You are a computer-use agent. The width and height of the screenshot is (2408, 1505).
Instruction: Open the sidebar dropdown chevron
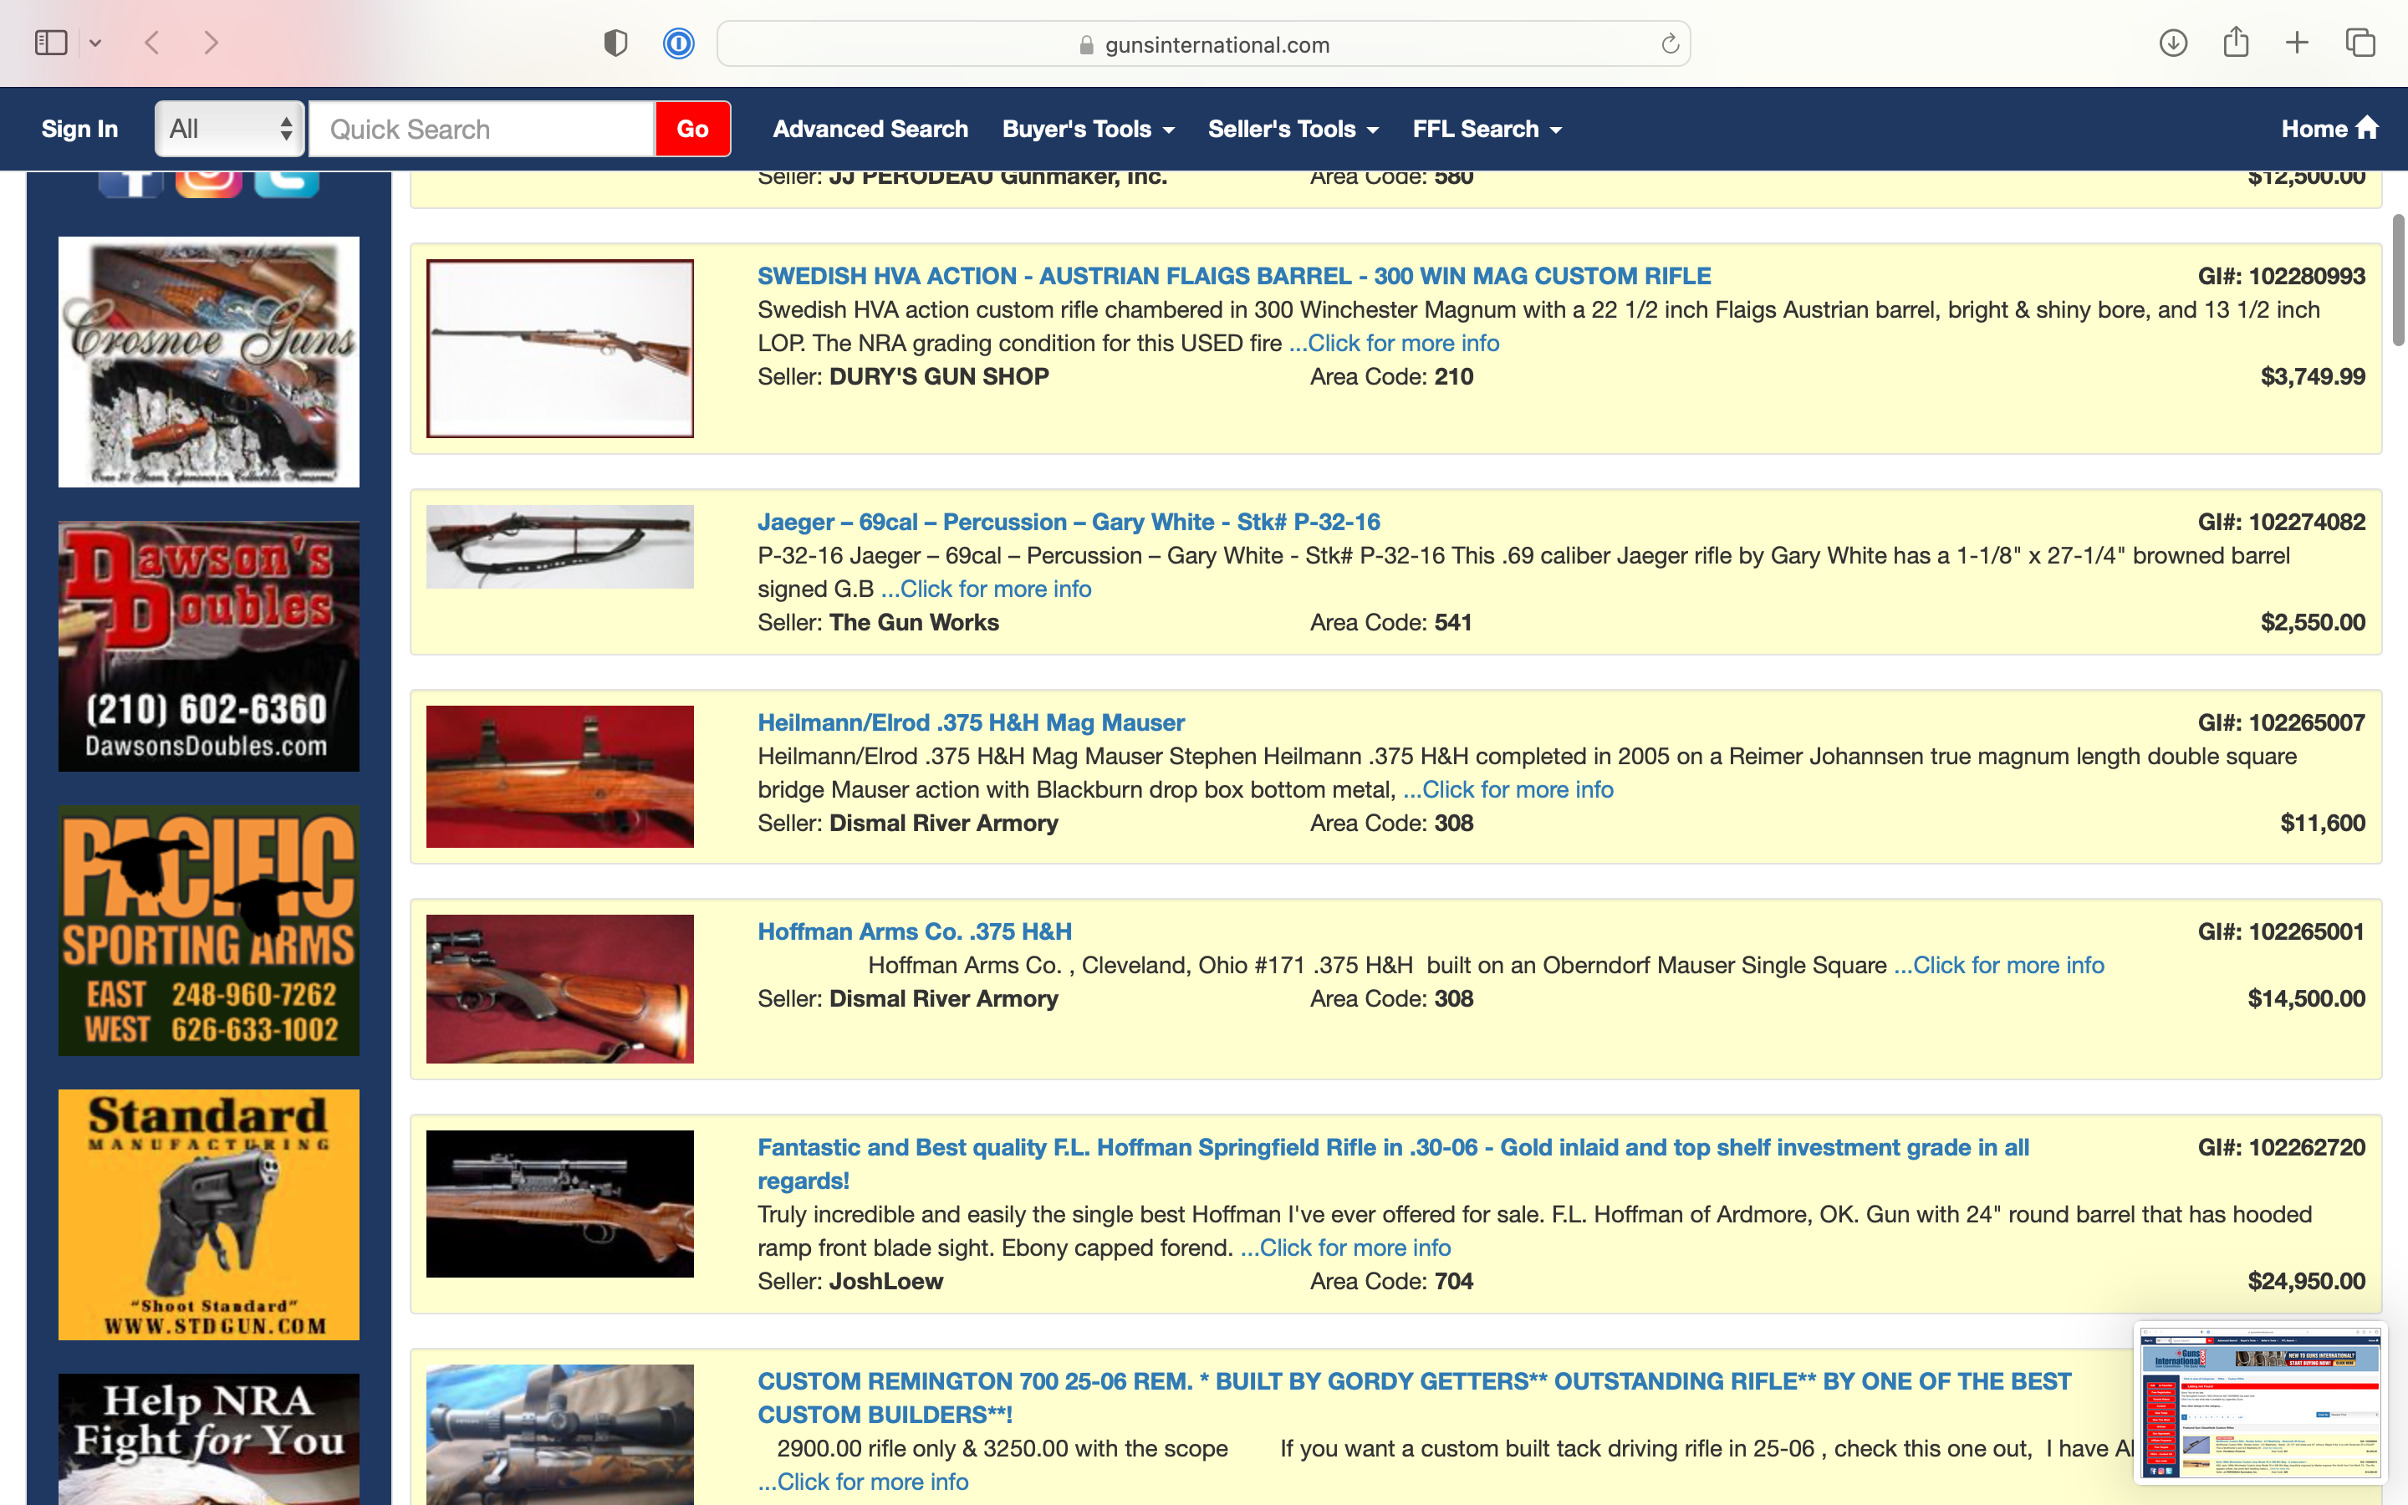click(95, 43)
